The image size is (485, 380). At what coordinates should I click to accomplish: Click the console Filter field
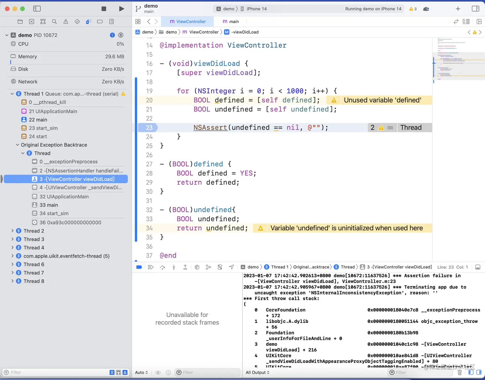(x=420, y=372)
